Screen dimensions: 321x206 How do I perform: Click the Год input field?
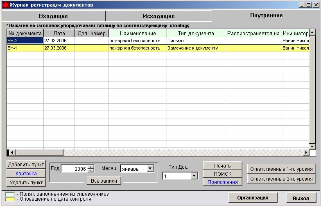pyautogui.click(x=74, y=169)
